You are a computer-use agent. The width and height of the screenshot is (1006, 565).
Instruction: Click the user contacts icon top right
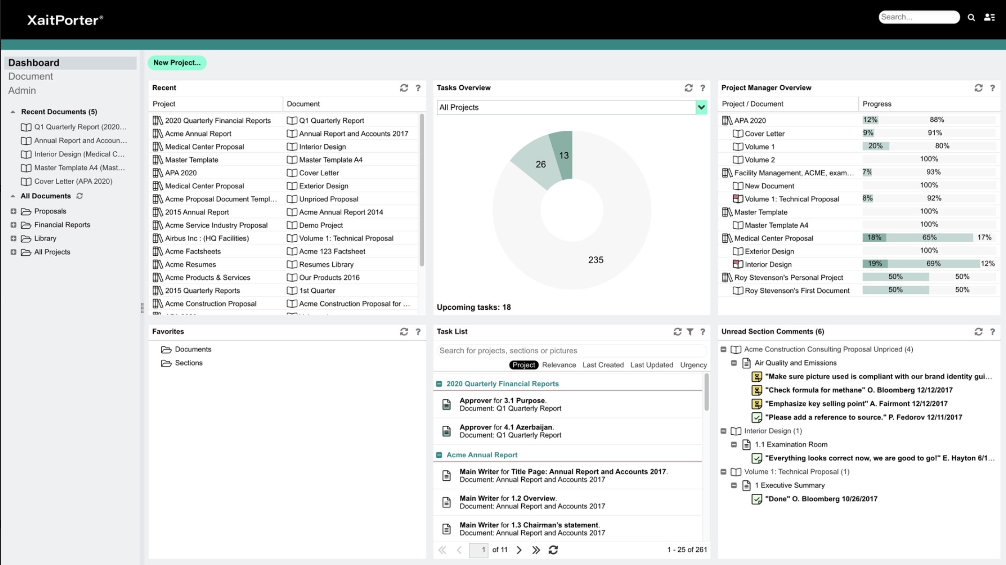point(989,17)
